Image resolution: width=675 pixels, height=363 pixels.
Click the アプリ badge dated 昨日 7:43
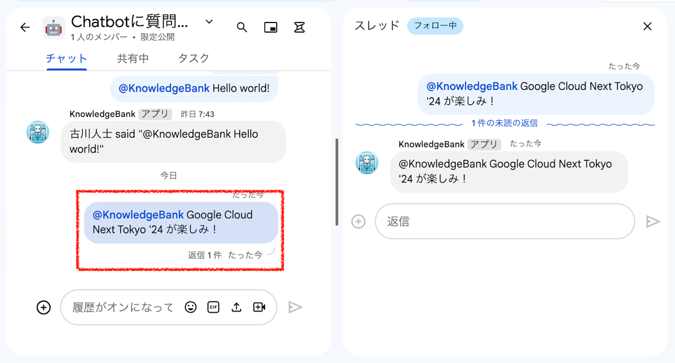tap(155, 114)
